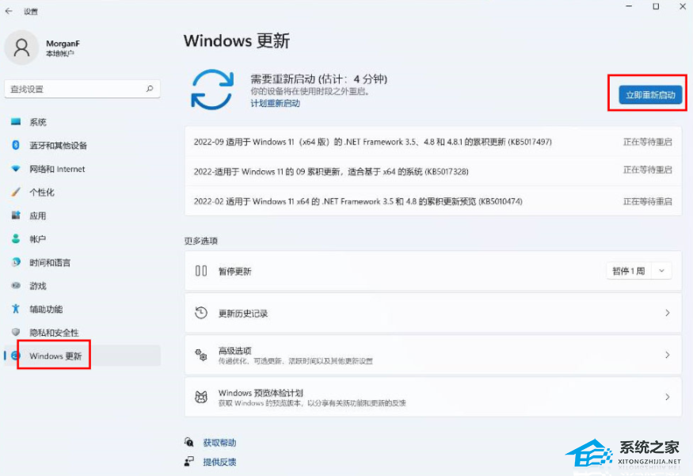Select the Apps icon in sidebar

pos(16,215)
